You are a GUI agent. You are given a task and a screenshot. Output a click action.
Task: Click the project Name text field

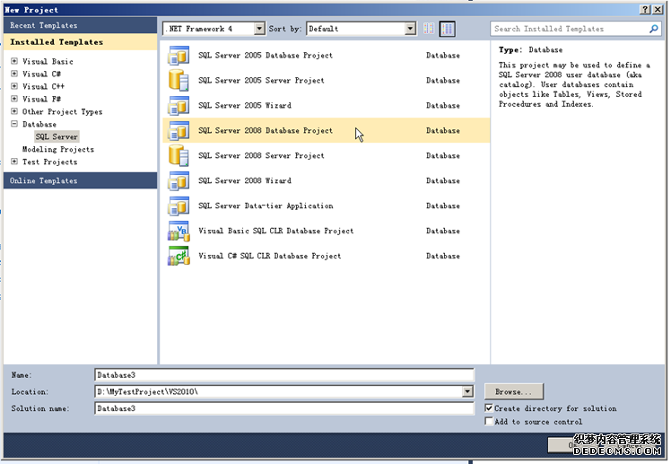coord(283,375)
